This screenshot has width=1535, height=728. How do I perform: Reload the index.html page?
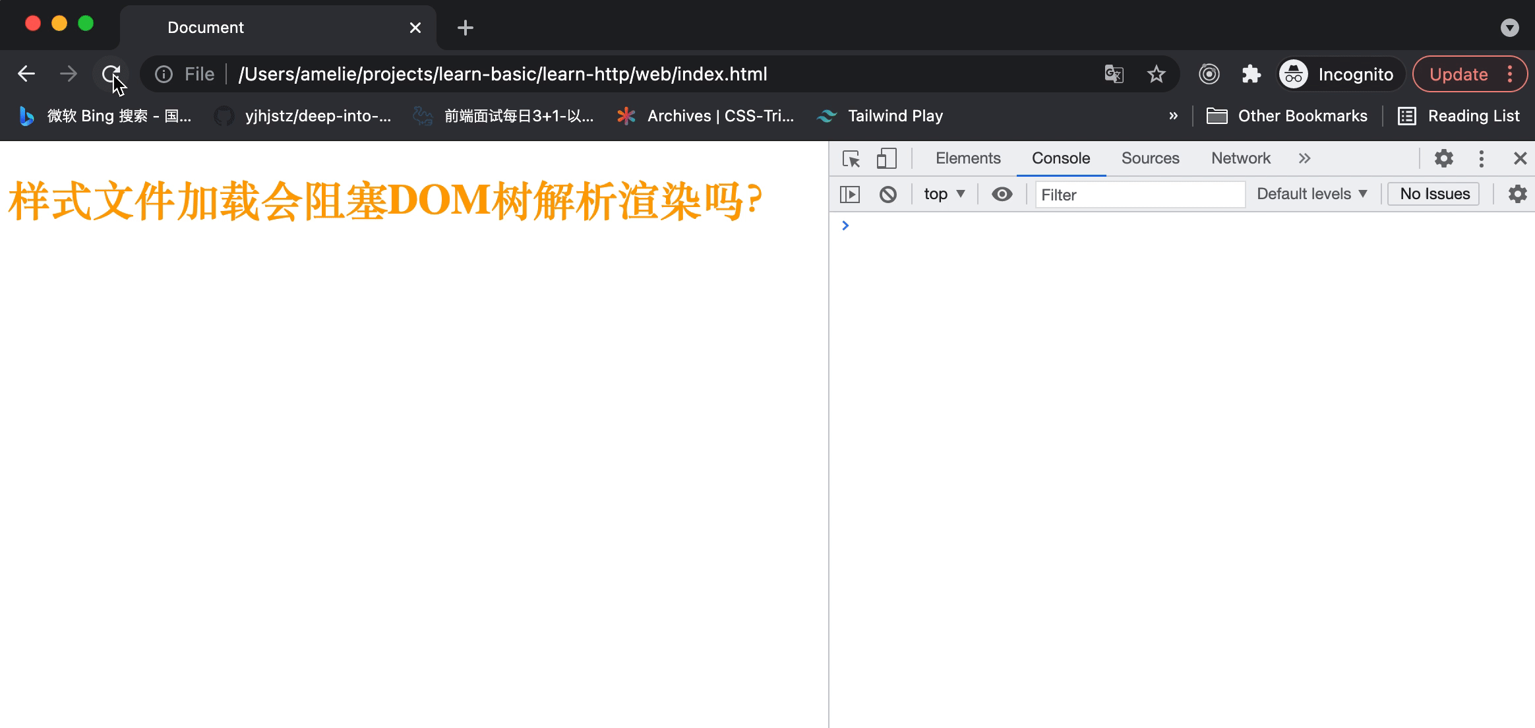(x=111, y=73)
